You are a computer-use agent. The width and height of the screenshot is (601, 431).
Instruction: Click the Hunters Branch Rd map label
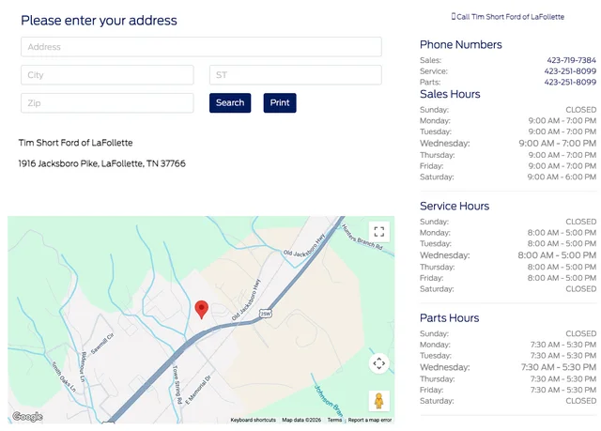(x=362, y=238)
